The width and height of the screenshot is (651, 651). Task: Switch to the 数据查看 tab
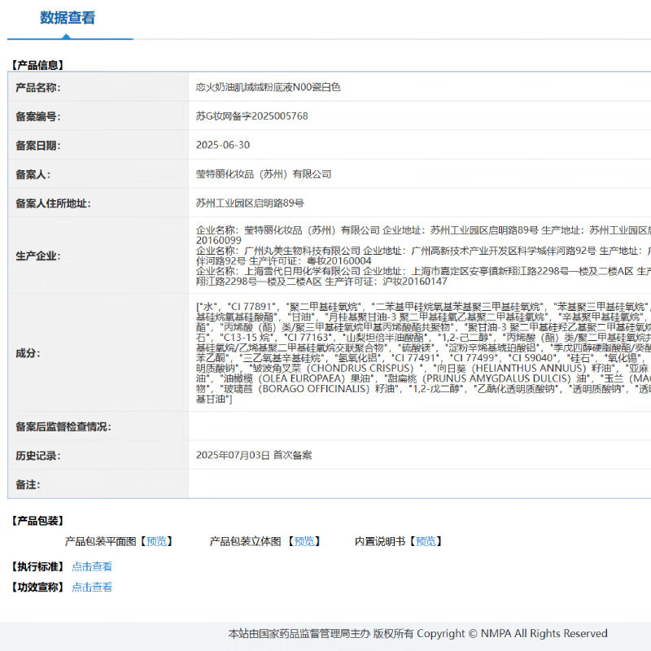[x=68, y=18]
